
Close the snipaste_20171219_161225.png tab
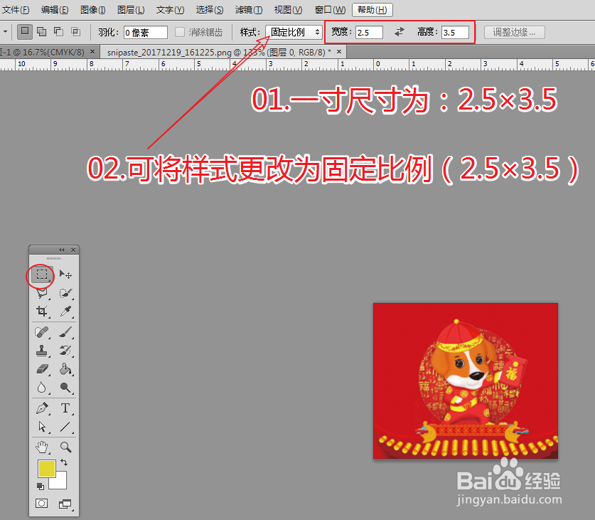[x=339, y=51]
